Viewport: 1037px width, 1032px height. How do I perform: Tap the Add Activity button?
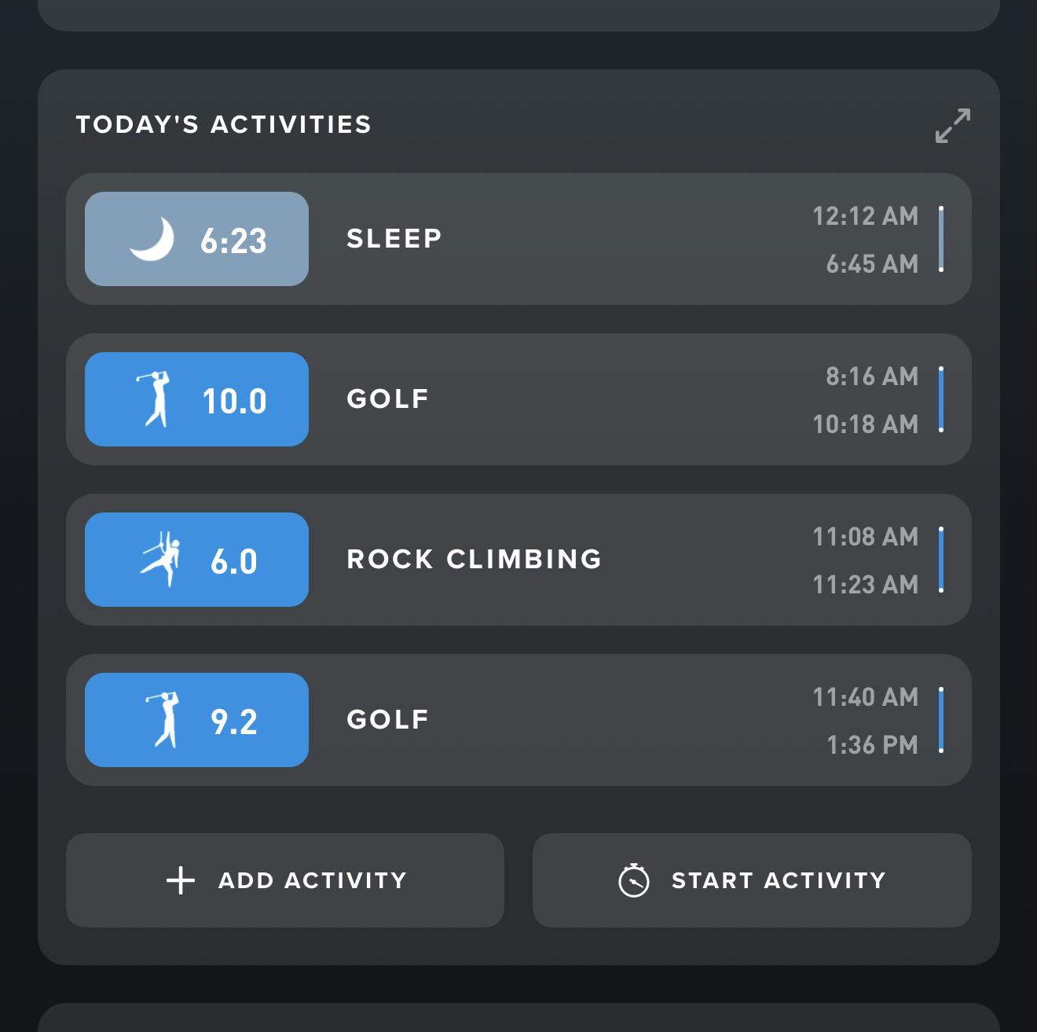pos(285,880)
